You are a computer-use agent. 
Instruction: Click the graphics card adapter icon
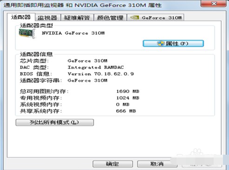tap(27, 33)
